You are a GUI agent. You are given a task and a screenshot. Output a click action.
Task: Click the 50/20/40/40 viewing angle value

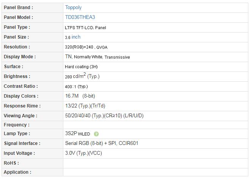point(104,116)
